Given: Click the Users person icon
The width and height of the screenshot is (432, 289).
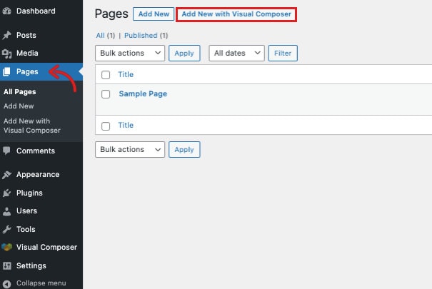Looking at the screenshot, I should [6, 211].
